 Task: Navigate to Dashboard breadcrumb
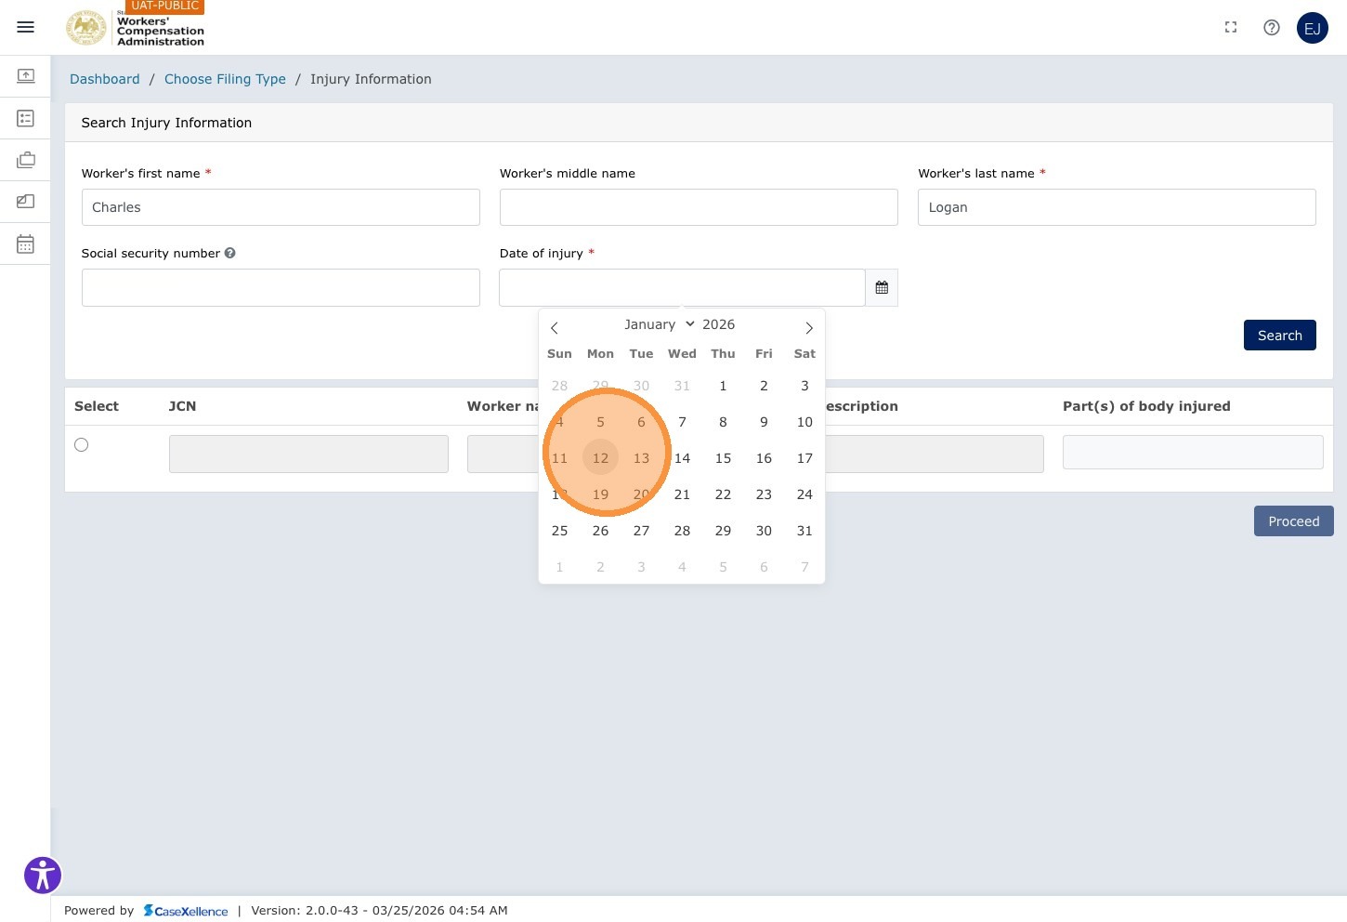(x=105, y=79)
